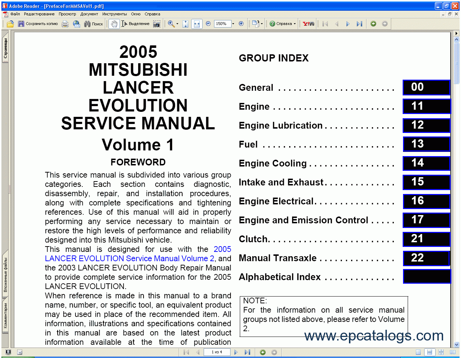Click the full screen monitor icon in status bar

click(x=8, y=352)
